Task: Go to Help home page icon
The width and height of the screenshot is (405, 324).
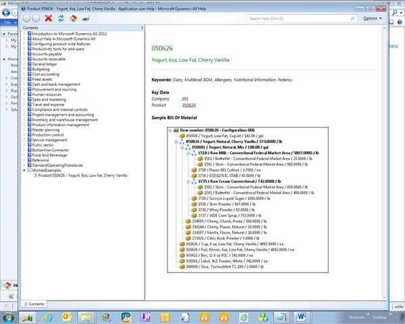Action: click(74, 18)
